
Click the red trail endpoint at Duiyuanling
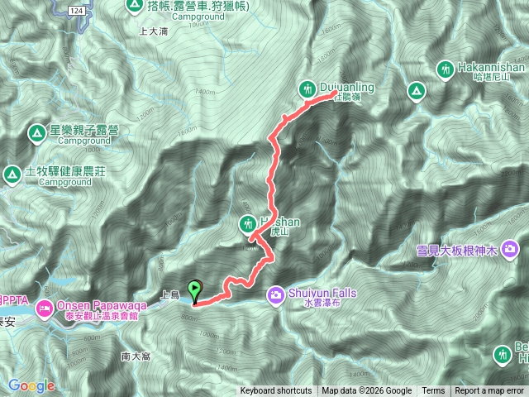pos(336,92)
